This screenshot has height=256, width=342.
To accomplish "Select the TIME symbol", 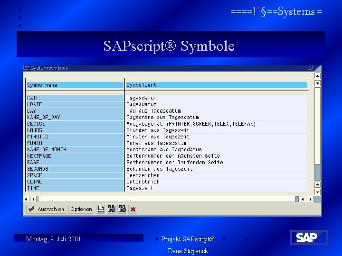I will point(75,188).
